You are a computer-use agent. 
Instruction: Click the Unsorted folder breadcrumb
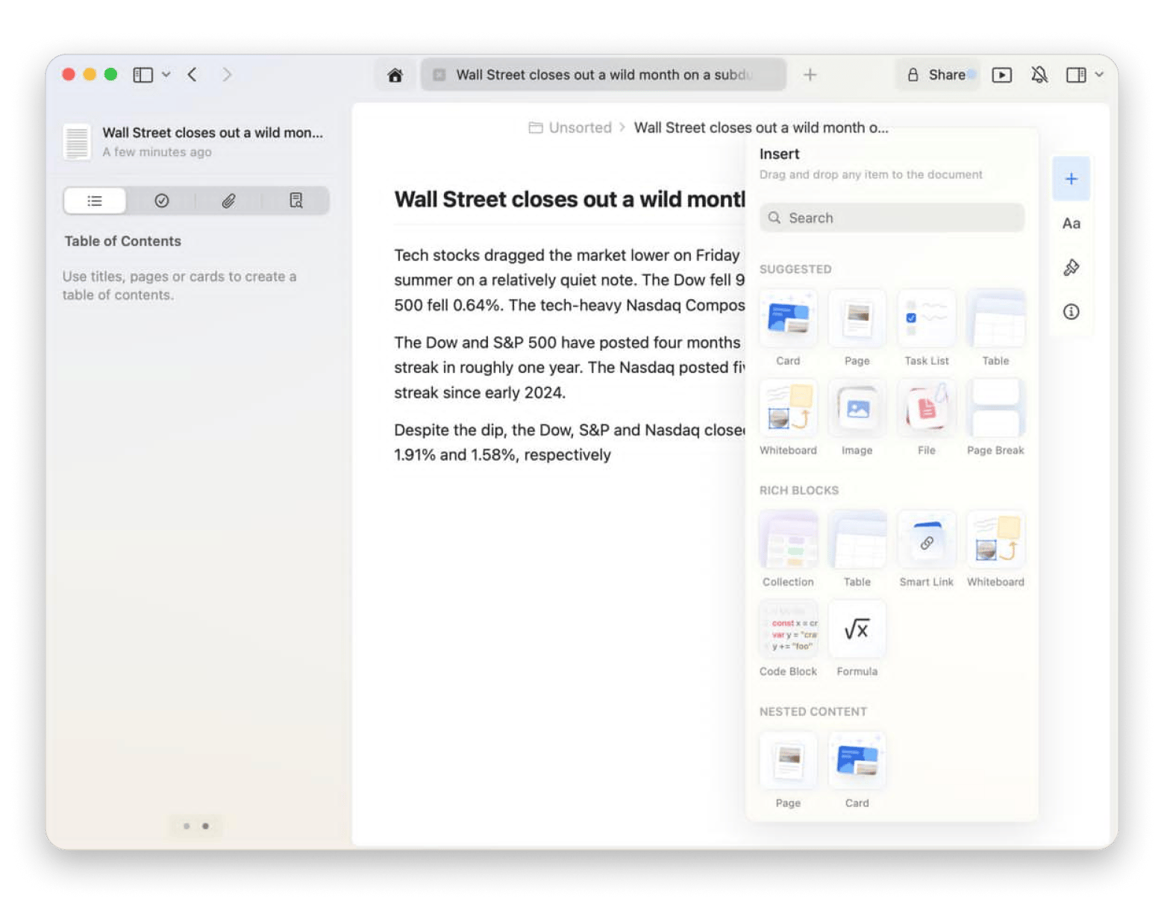click(570, 128)
